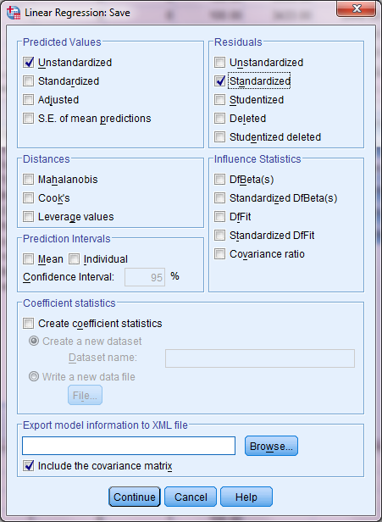
Task: Uncheck Include the covariance matrix
Action: (x=29, y=465)
